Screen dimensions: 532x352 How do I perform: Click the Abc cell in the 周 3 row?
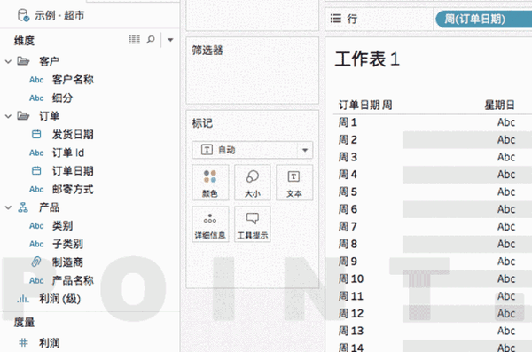tap(506, 157)
